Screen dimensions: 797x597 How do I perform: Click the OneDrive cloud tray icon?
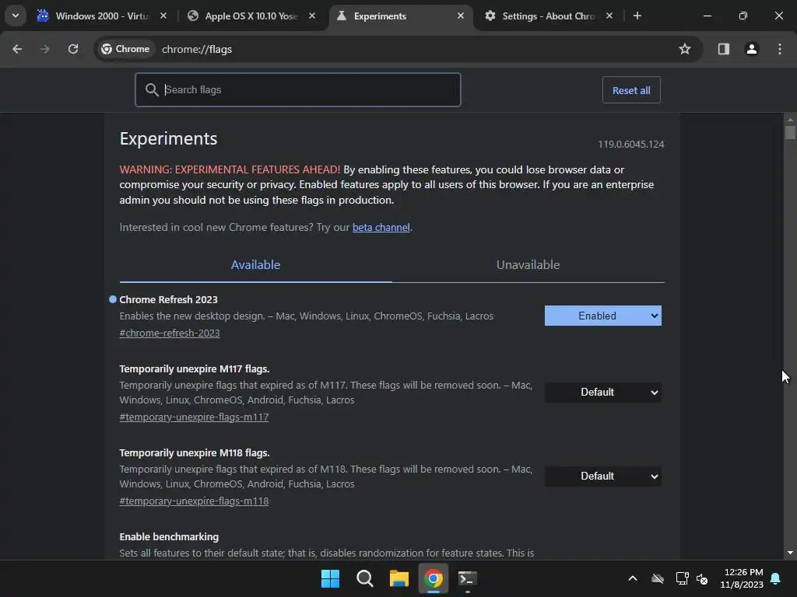pyautogui.click(x=658, y=578)
